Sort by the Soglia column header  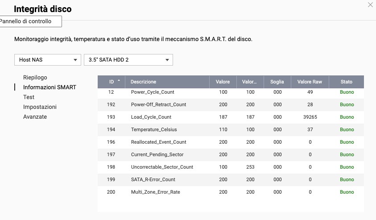[x=277, y=82]
